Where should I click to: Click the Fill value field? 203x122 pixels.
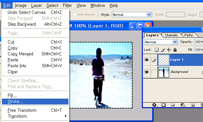pyautogui.click(x=199, y=50)
